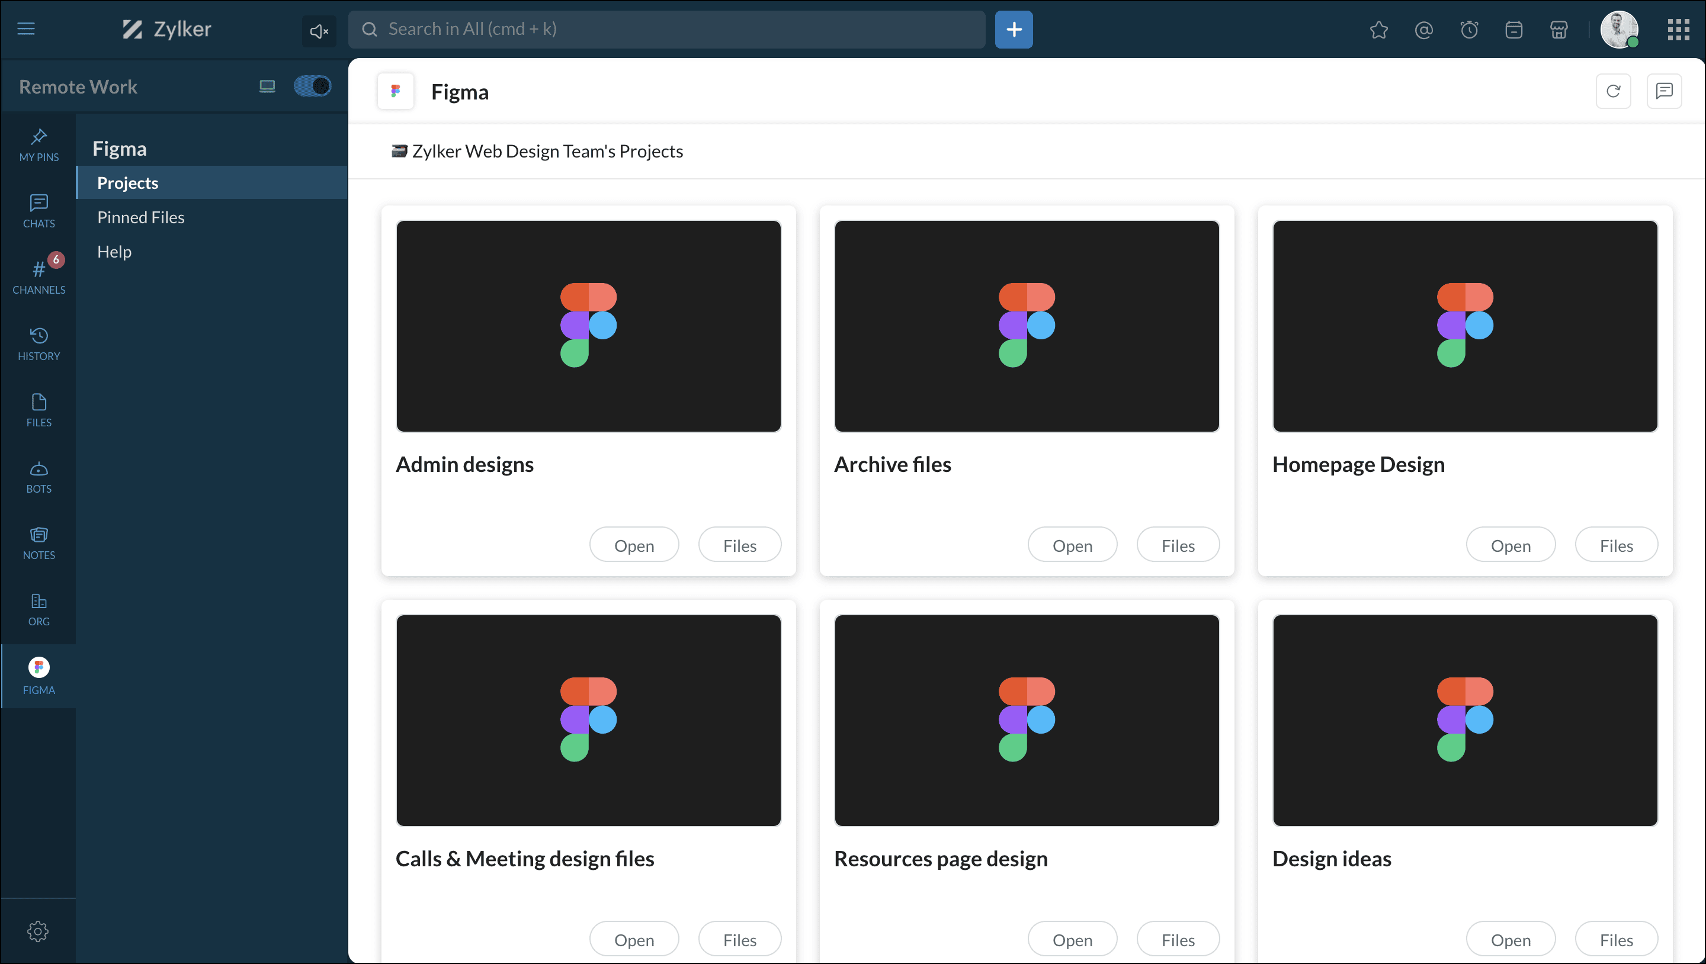This screenshot has width=1706, height=964.
Task: Select Help in Figma menu
Action: (114, 252)
